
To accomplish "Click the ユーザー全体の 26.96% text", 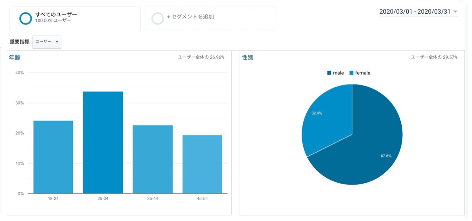I will click(201, 57).
